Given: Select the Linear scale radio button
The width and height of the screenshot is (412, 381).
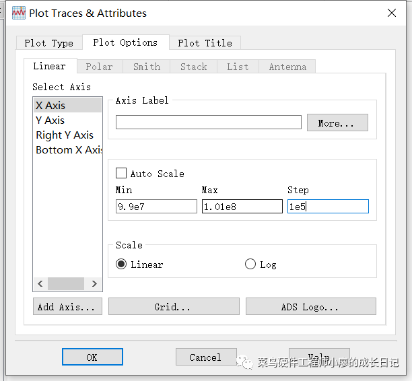Looking at the screenshot, I should 121,265.
